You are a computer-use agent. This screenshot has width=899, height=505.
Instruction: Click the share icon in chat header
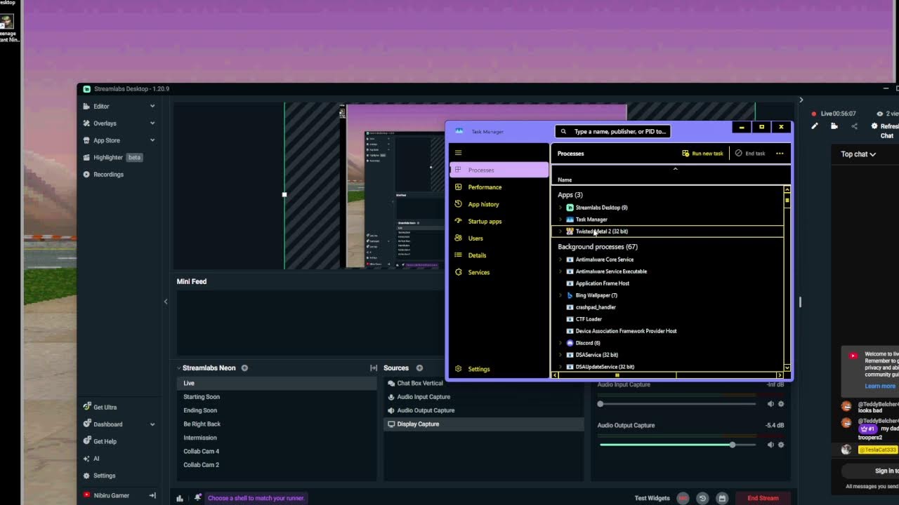[854, 126]
